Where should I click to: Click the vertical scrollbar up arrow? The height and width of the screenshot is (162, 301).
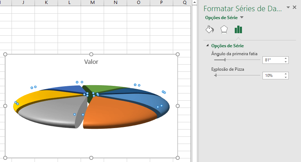pyautogui.click(x=194, y=3)
